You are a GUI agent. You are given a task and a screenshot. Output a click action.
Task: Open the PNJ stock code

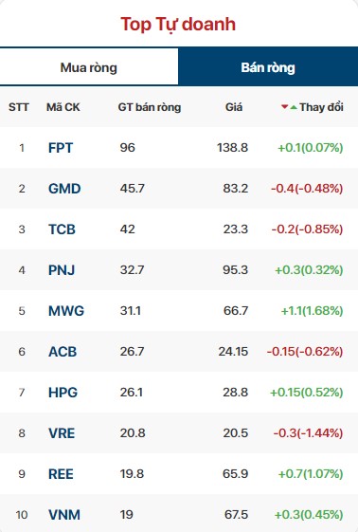(62, 270)
